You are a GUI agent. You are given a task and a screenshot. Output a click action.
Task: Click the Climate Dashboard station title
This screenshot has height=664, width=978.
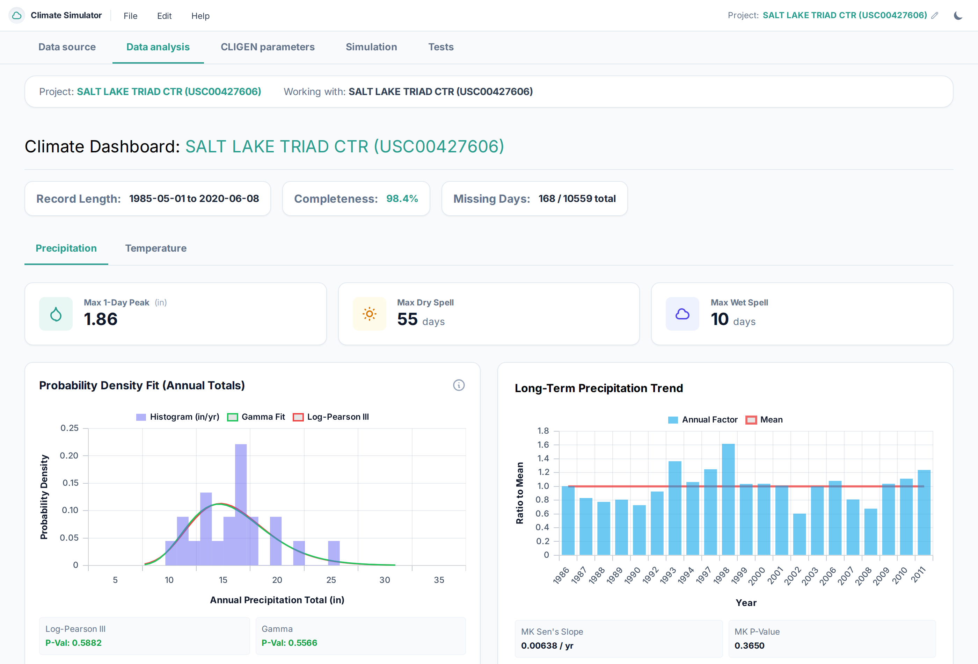click(345, 146)
